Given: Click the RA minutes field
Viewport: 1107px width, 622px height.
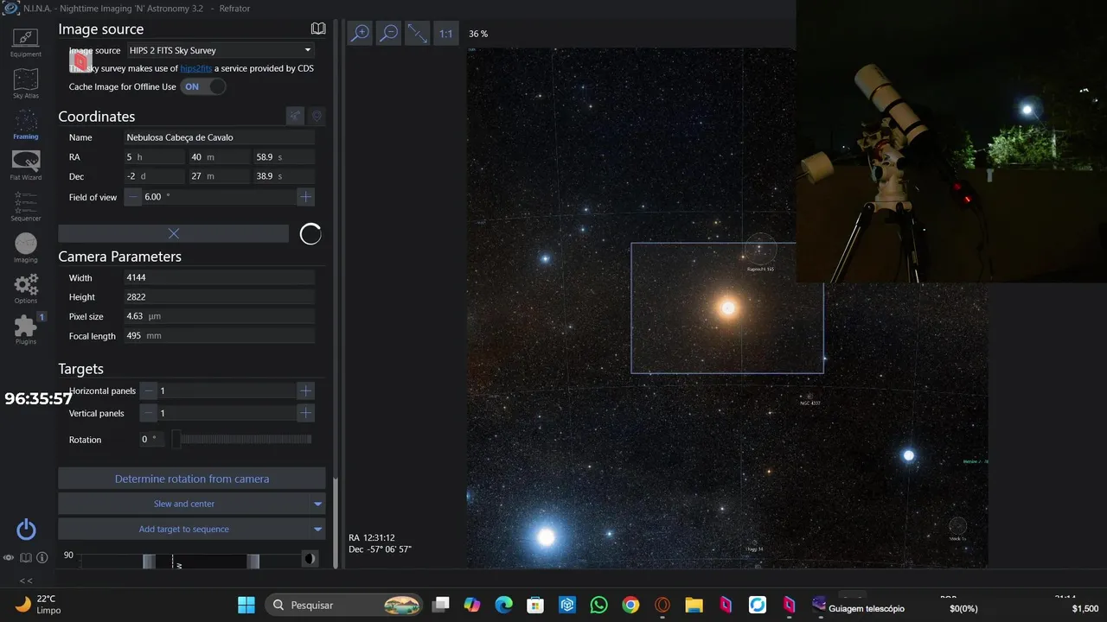Looking at the screenshot, I should tap(220, 157).
